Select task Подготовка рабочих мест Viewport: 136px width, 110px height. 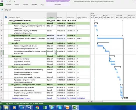24,90
